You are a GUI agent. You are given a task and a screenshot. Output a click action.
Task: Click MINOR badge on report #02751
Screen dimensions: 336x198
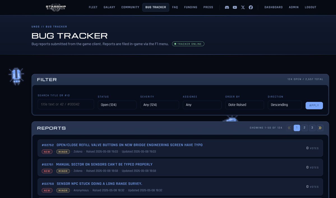[x=63, y=171]
